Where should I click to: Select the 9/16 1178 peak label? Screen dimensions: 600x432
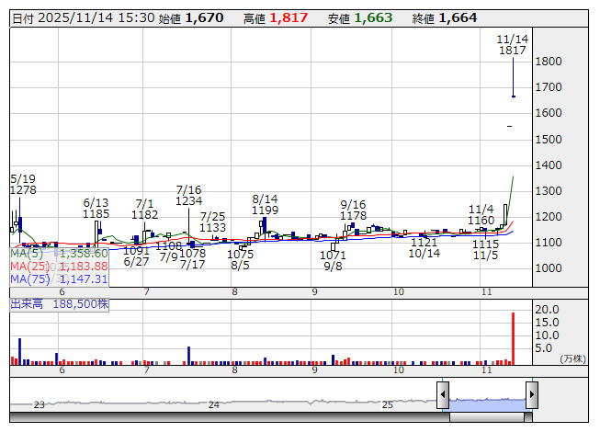click(353, 210)
